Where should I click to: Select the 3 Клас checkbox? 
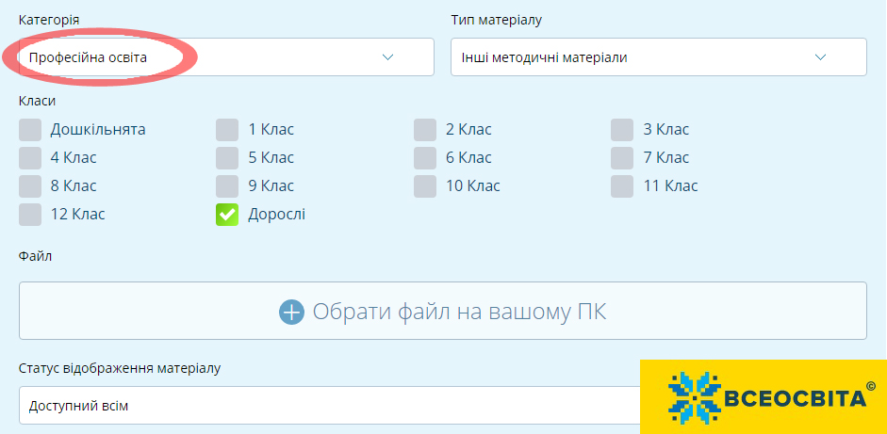coord(622,130)
